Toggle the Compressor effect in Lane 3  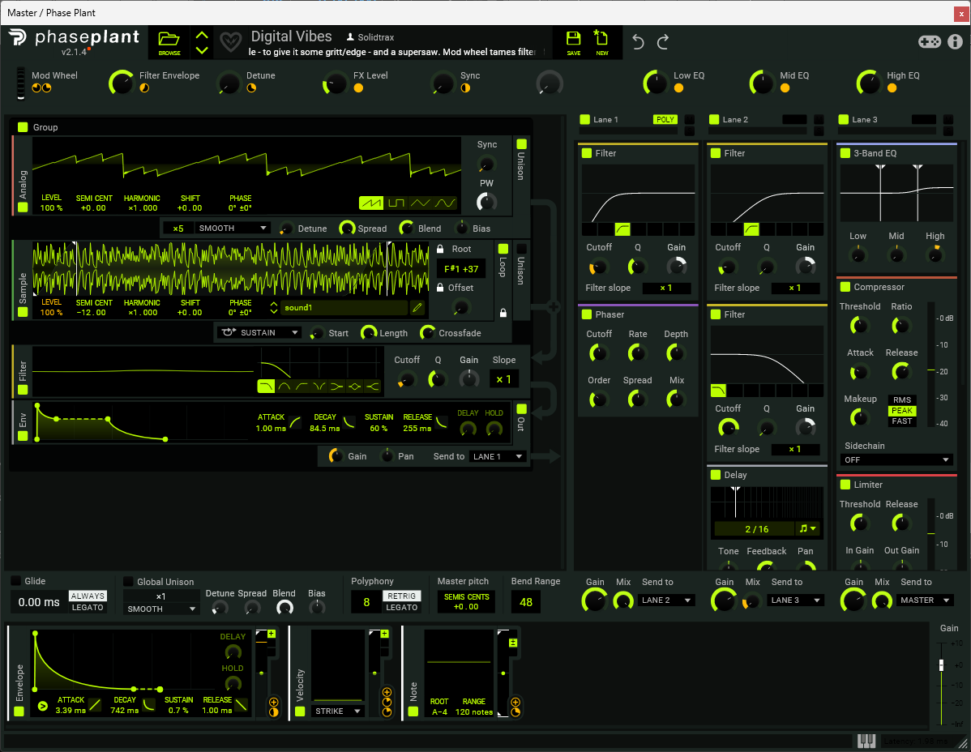click(x=845, y=287)
